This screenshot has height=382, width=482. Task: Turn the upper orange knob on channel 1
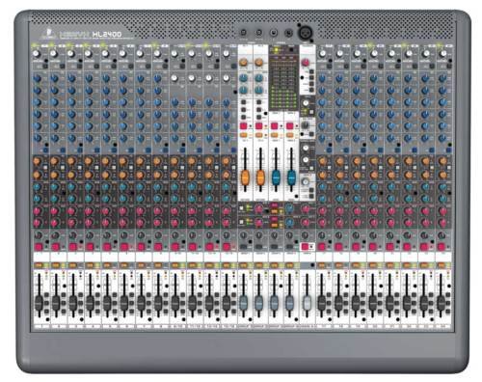(38, 161)
